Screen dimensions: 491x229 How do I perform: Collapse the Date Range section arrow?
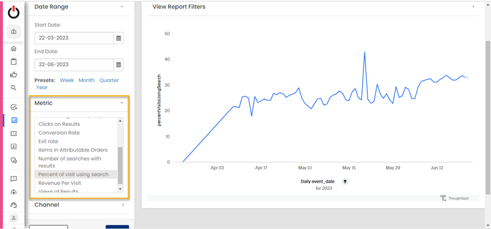coord(122,7)
